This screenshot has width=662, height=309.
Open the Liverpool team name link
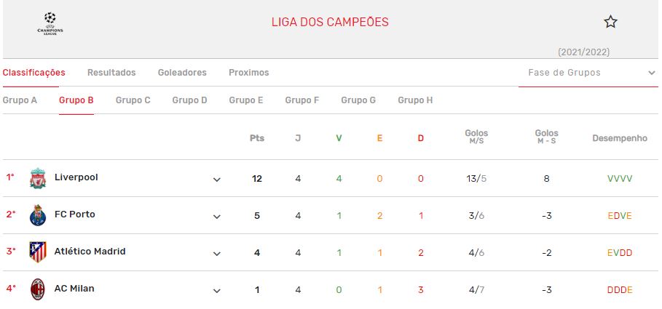pos(76,177)
